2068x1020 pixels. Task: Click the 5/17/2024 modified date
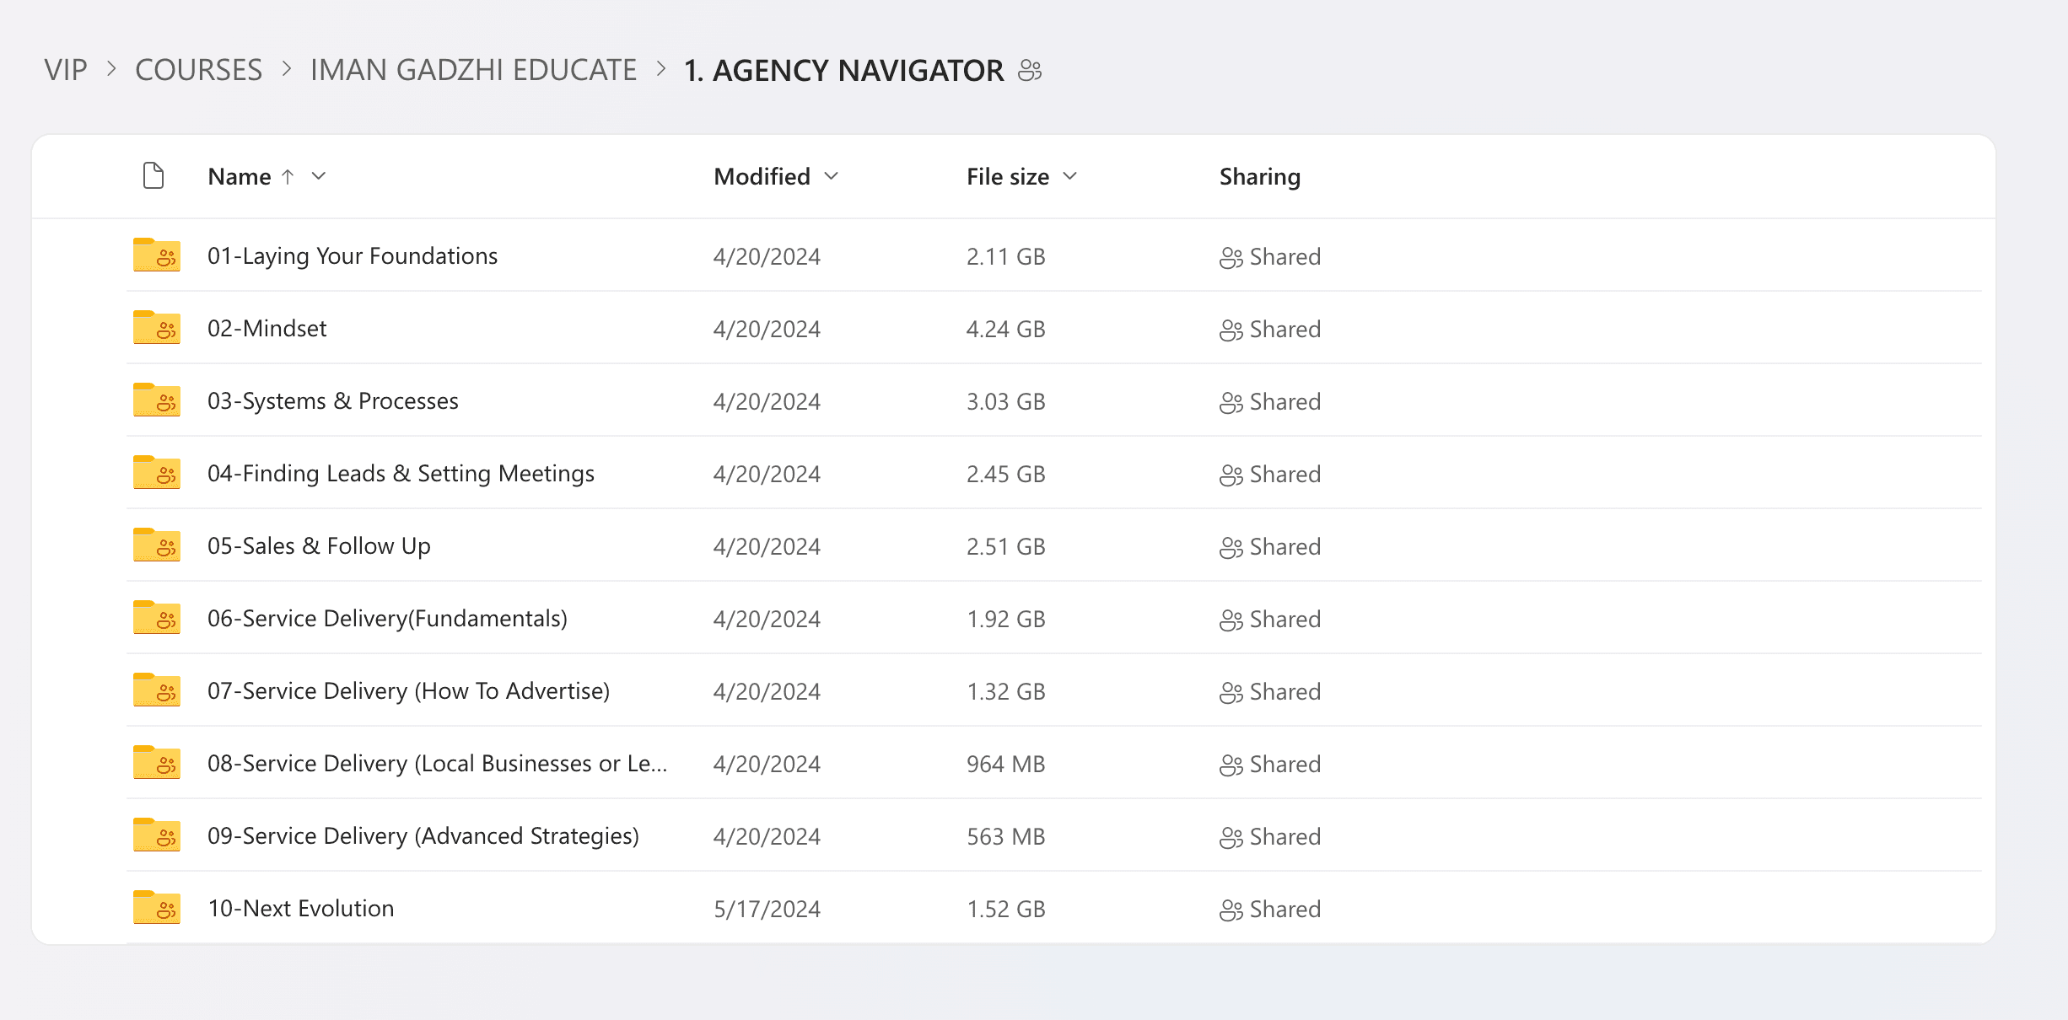tap(767, 909)
